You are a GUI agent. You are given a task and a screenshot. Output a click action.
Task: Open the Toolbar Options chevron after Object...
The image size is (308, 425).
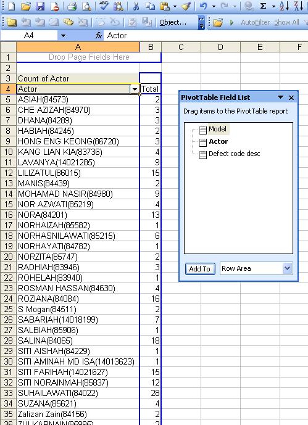click(201, 22)
